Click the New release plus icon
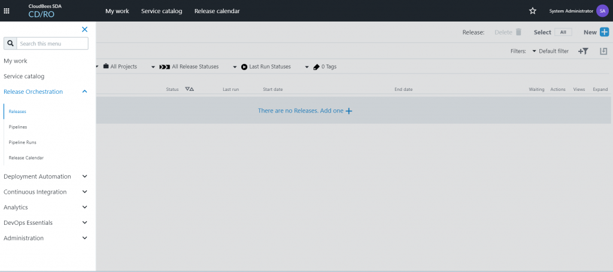Screen dimensions: 613x272 (604, 32)
